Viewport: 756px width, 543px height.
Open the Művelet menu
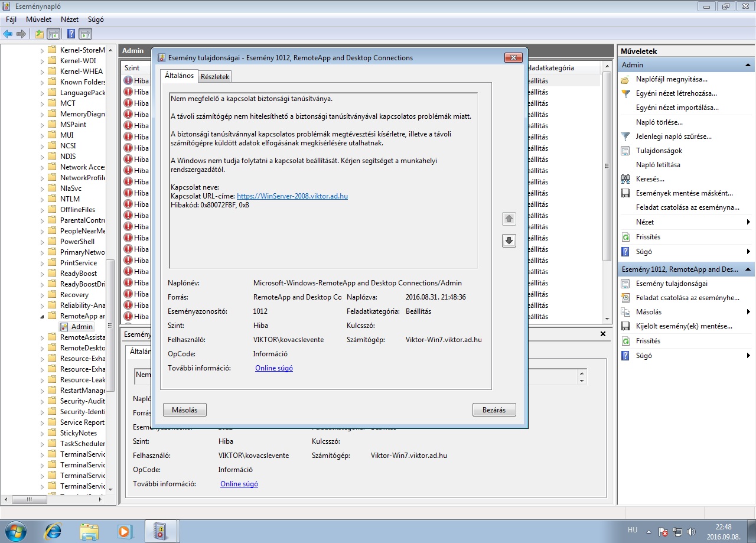click(x=38, y=19)
